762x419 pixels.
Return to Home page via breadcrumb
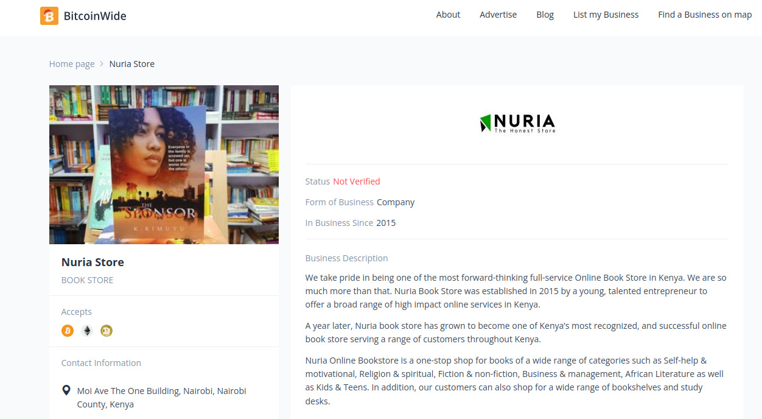click(72, 64)
